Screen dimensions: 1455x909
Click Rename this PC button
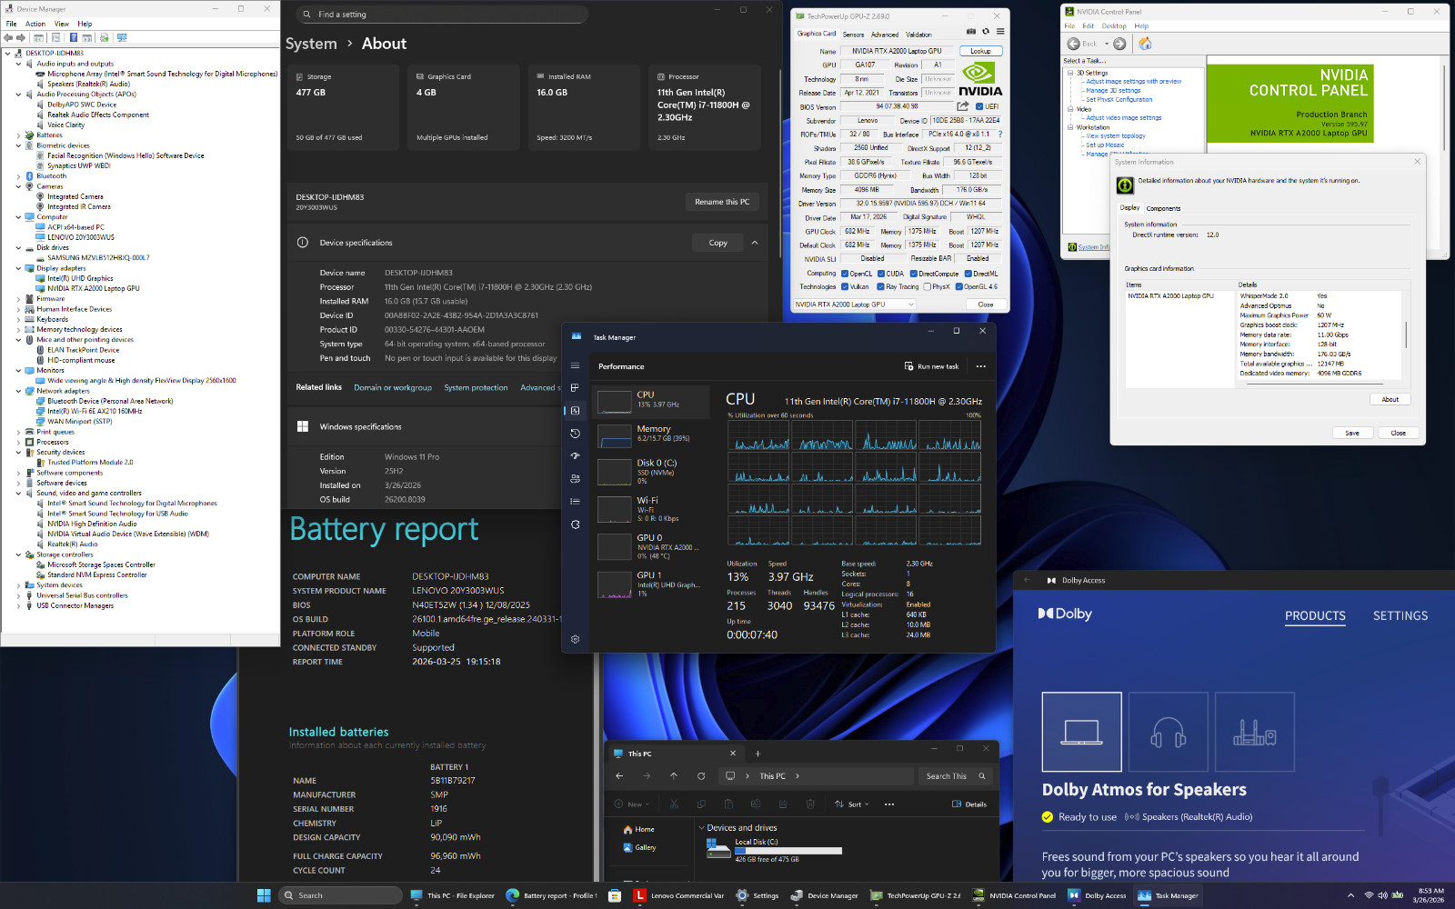[722, 202]
